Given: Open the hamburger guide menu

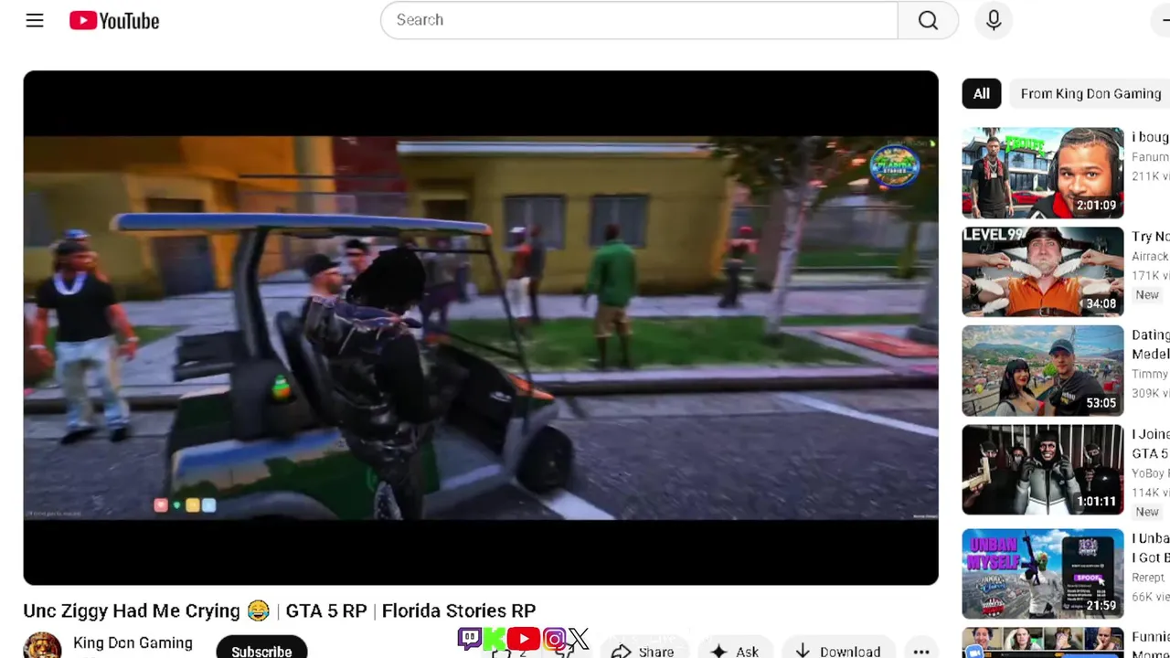Looking at the screenshot, I should point(35,20).
